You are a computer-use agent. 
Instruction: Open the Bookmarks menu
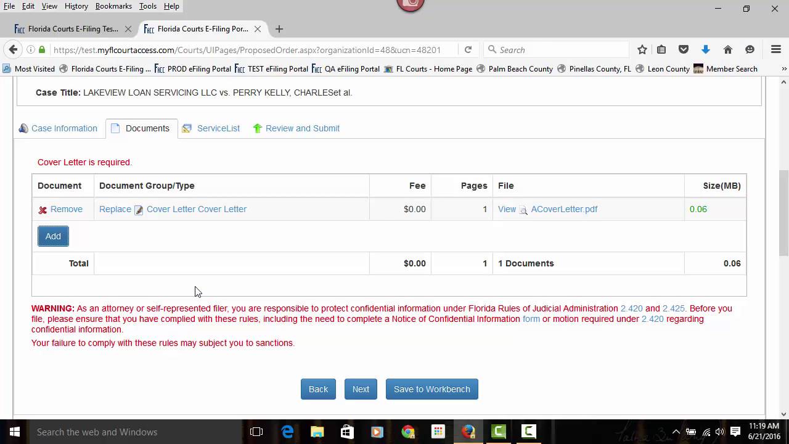(x=113, y=6)
